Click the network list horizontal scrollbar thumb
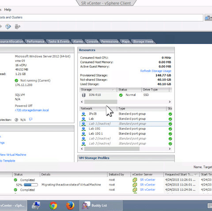 [x=112, y=149]
